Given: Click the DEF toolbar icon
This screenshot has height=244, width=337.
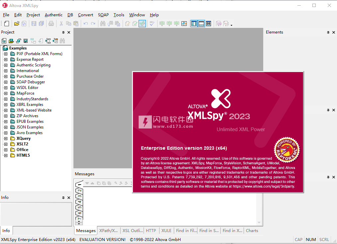Looking at the screenshot, I should [219, 23].
